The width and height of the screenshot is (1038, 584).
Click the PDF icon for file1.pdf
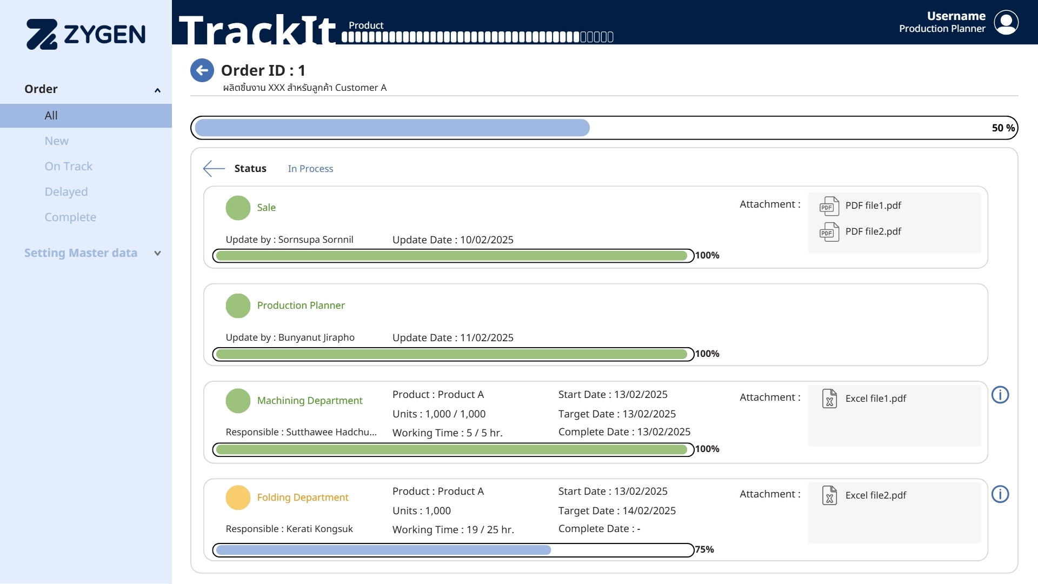pos(829,206)
